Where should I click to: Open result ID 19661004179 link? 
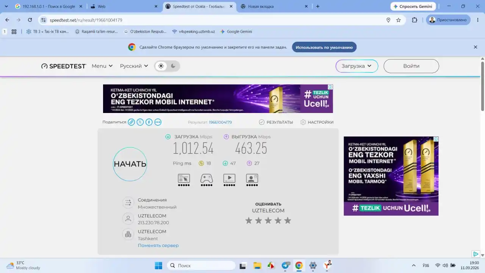220,122
